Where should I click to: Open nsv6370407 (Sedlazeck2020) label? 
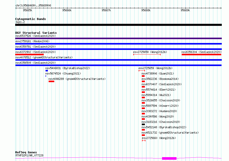coord(162,84)
